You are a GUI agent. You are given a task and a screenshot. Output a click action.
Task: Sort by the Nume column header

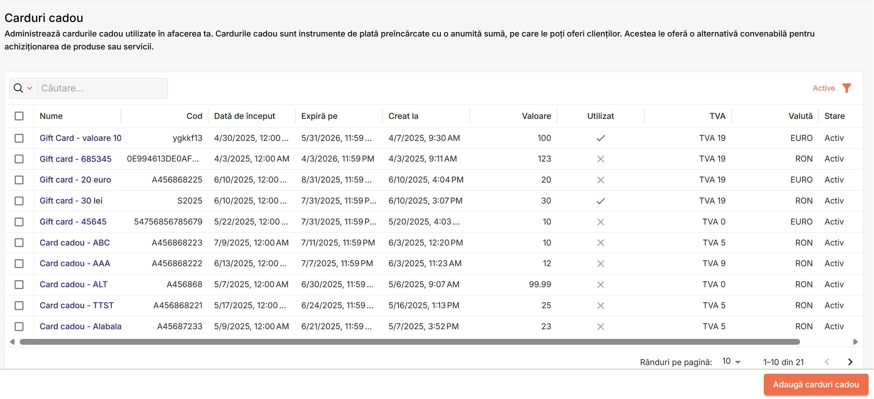pyautogui.click(x=51, y=116)
